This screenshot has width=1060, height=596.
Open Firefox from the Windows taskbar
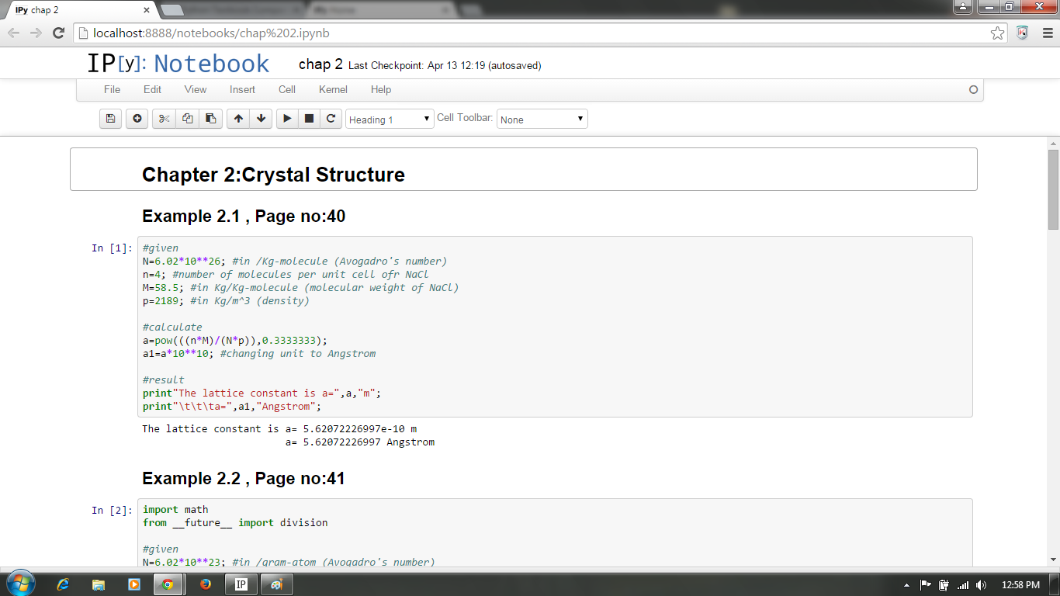click(206, 584)
